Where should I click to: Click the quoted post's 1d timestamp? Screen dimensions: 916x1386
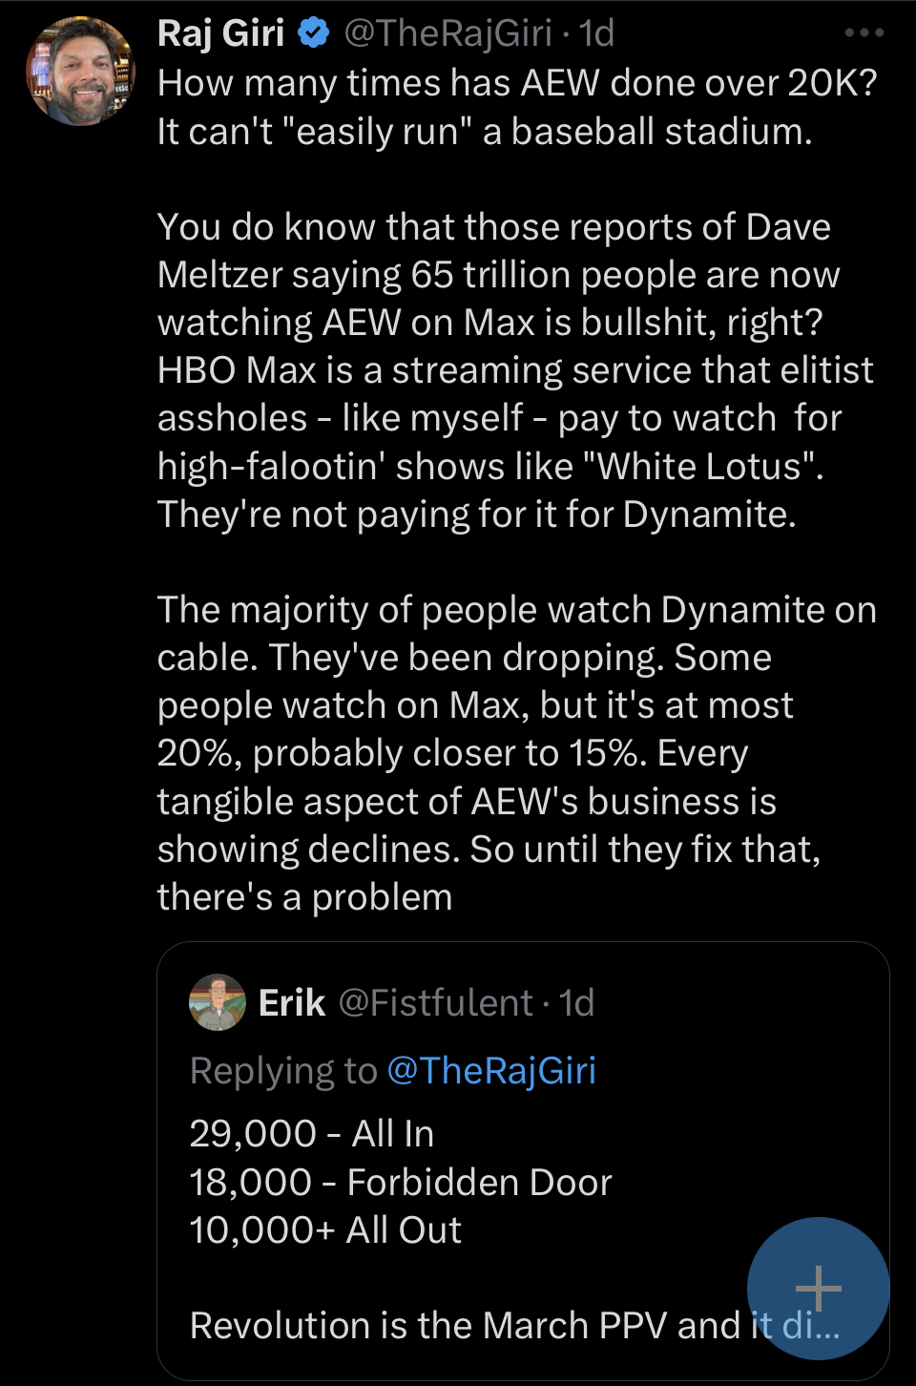tap(576, 1003)
